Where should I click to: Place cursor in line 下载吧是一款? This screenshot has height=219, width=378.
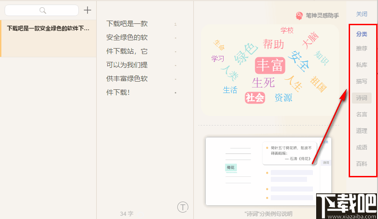(127, 24)
